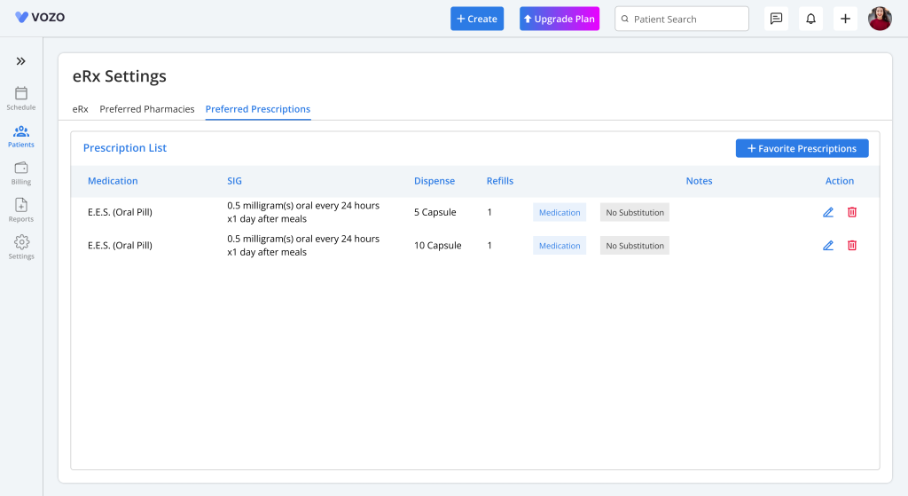Click the Create button

[x=477, y=19]
